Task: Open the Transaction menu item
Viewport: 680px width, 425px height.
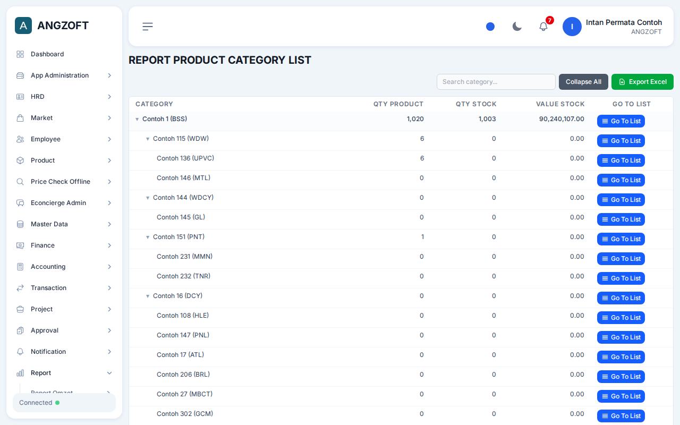Action: 64,288
